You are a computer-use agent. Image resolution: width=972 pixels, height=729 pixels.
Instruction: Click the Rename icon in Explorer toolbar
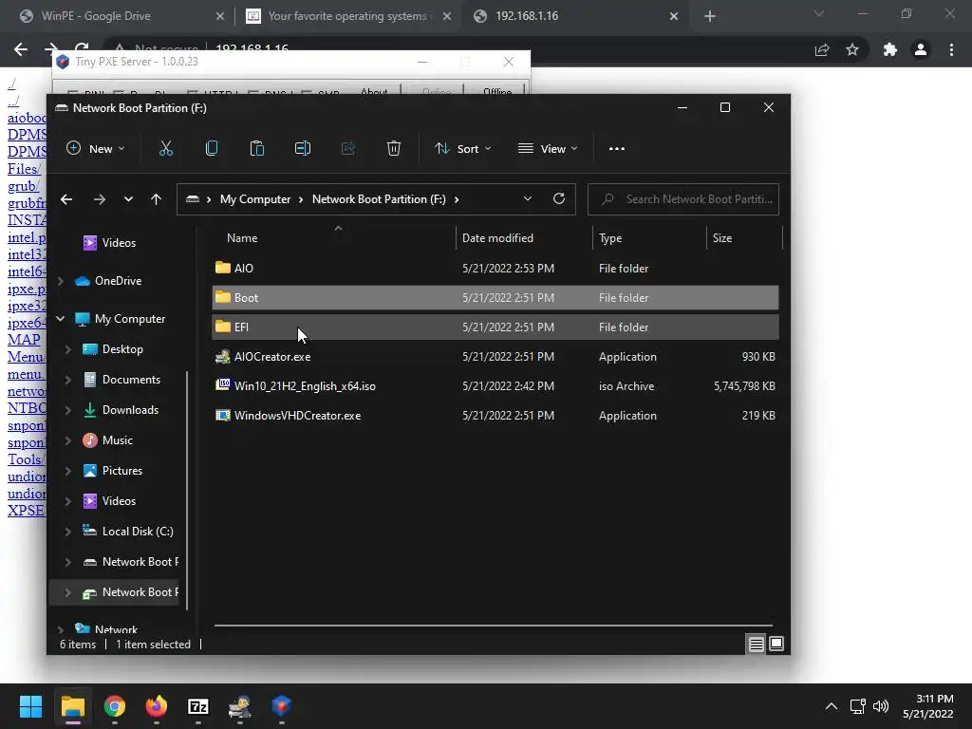[x=303, y=149]
